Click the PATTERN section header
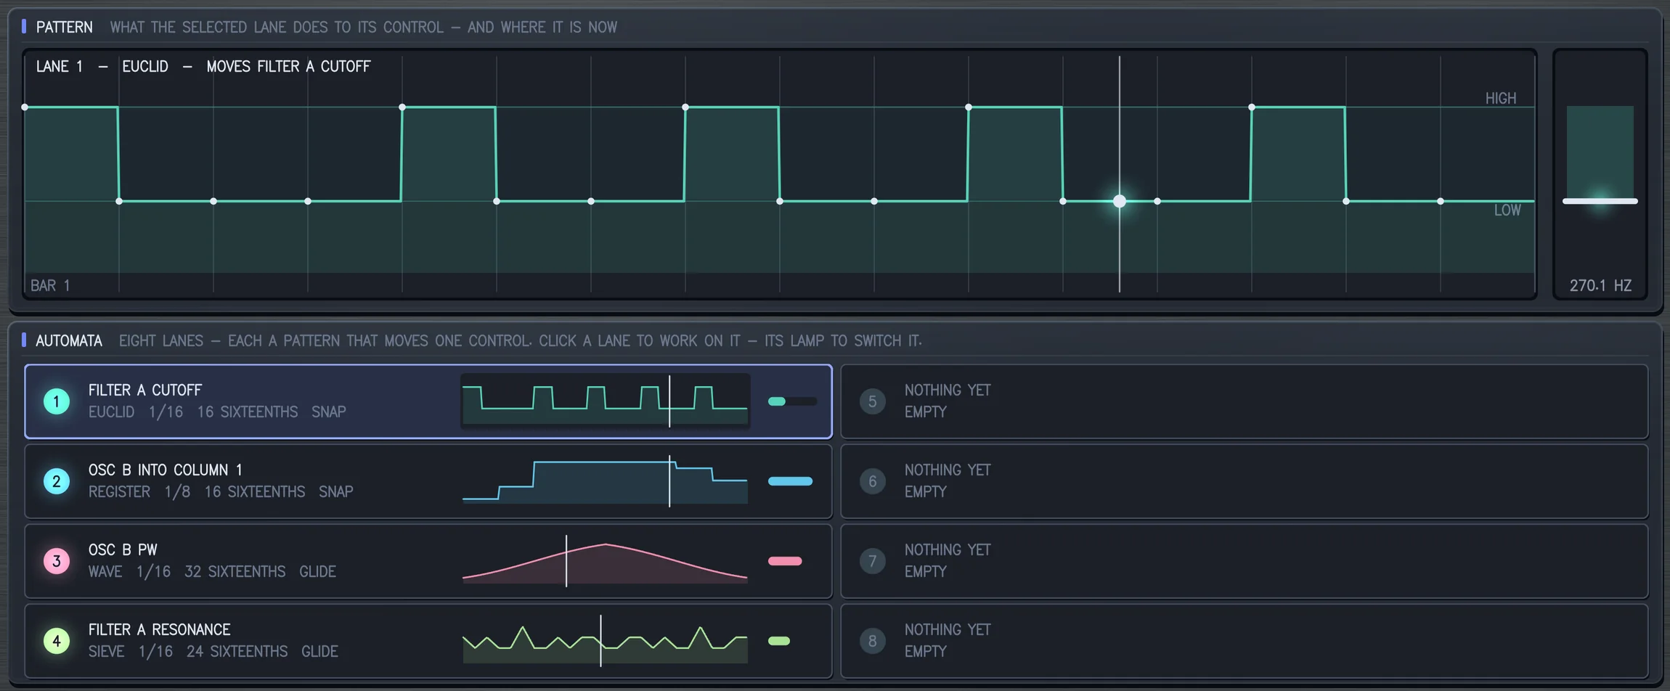Image resolution: width=1670 pixels, height=691 pixels. click(x=65, y=27)
